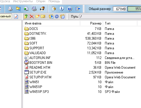The width and height of the screenshot is (141, 108).
Task: Click the exit door icon
Action: tap(78, 9)
